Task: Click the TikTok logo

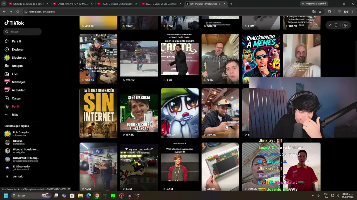Action: click(14, 23)
